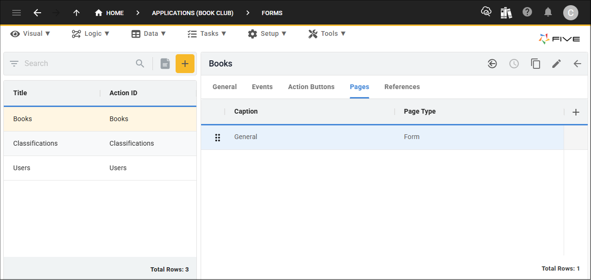Switch to the References tab
591x280 pixels.
point(402,87)
